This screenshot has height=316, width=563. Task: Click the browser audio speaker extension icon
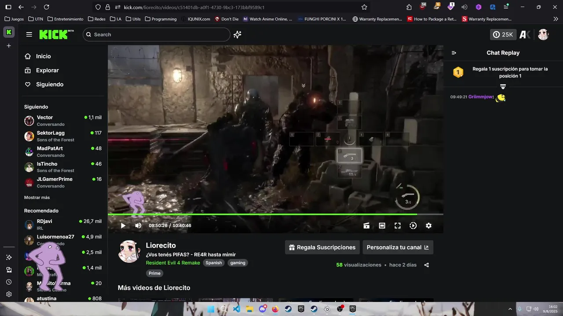coord(464,7)
